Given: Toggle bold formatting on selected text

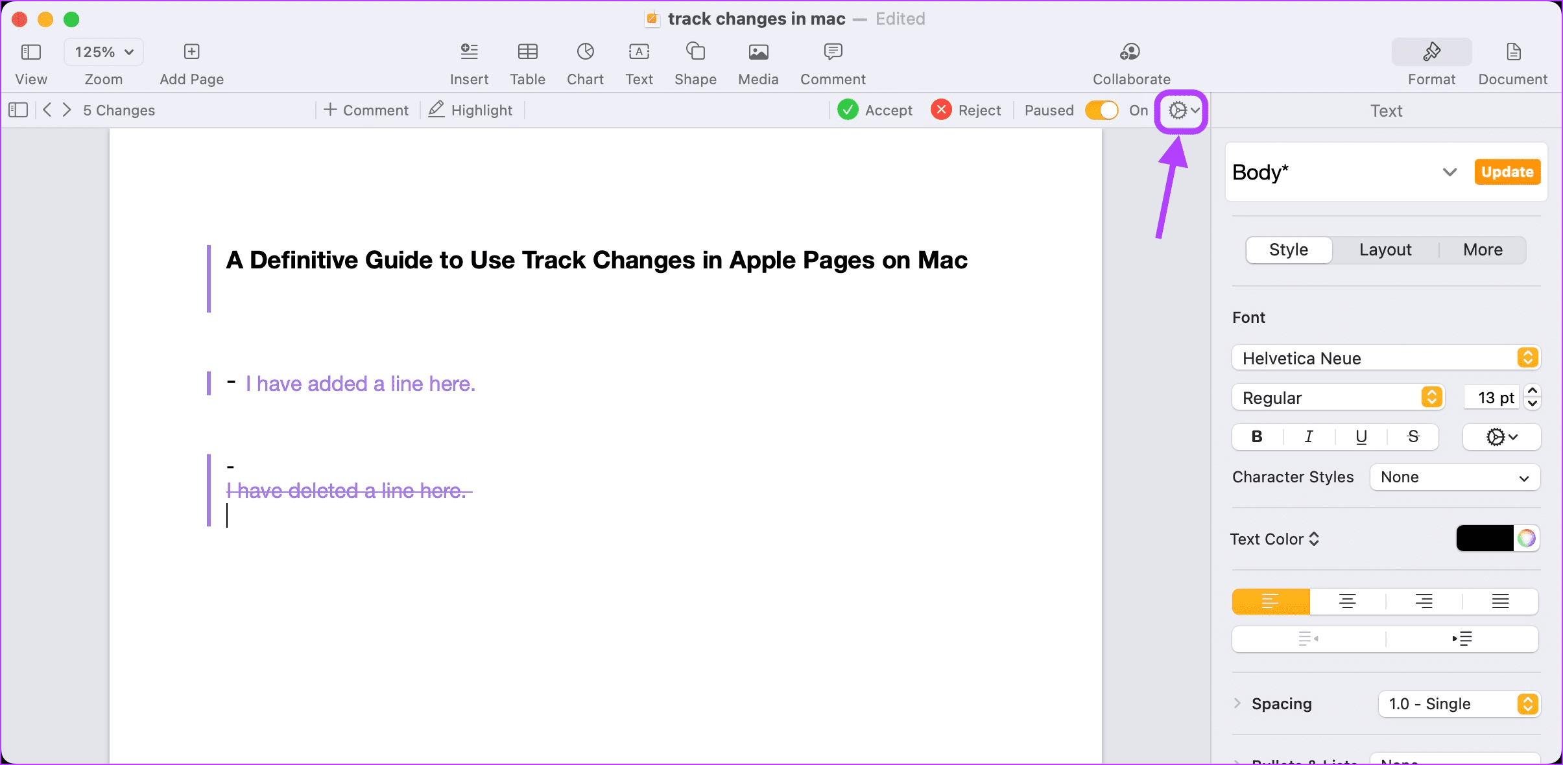Looking at the screenshot, I should 1258,436.
